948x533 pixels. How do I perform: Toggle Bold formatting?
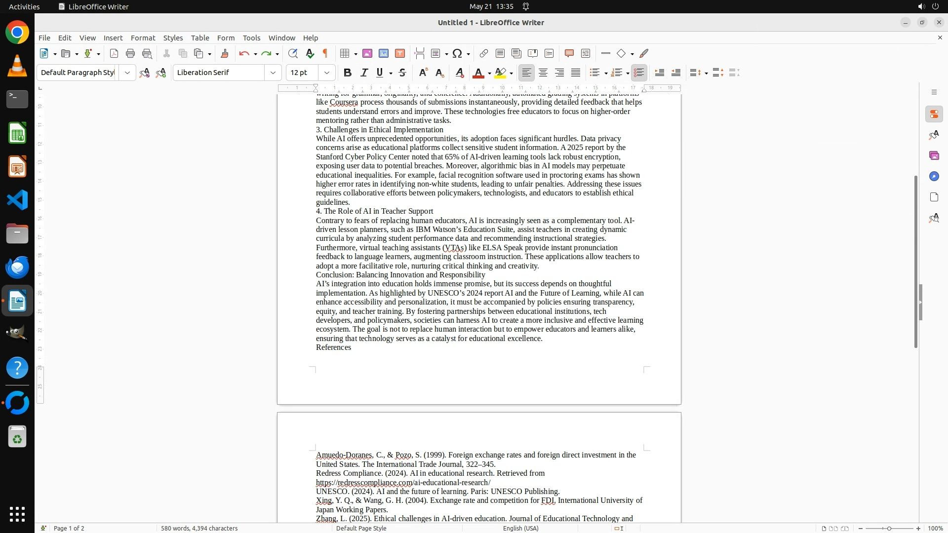coord(348,73)
